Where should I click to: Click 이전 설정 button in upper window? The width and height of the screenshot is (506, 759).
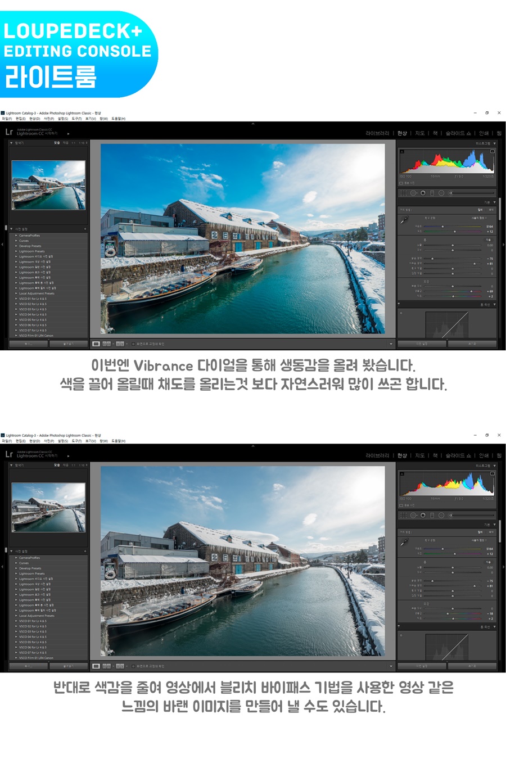pos(422,344)
